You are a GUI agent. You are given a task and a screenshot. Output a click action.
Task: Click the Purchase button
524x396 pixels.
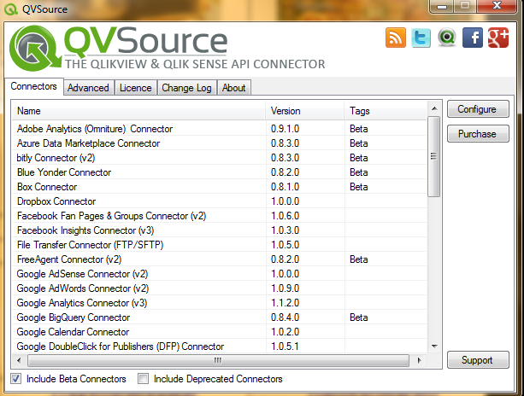tap(478, 134)
